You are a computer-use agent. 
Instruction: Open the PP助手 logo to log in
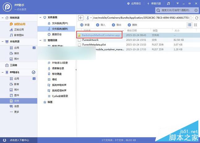pos(7,7)
